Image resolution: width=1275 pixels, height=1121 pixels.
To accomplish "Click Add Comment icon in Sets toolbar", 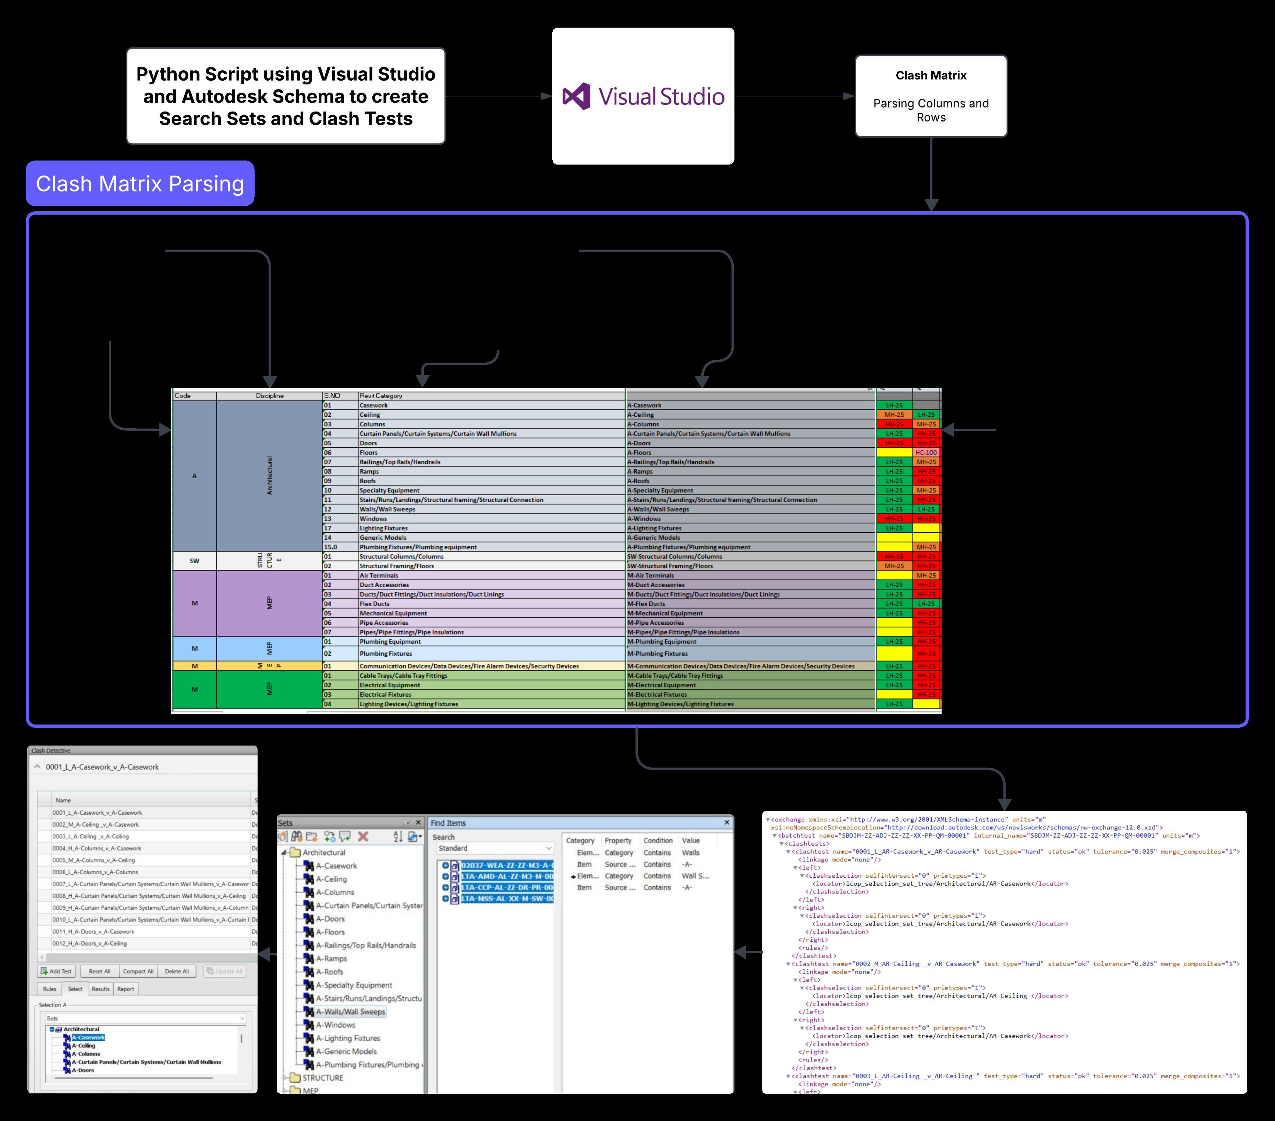I will click(x=345, y=836).
